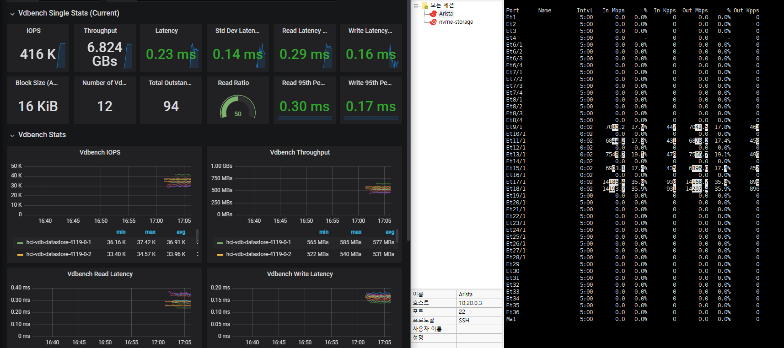Click the port value 22

point(462,312)
